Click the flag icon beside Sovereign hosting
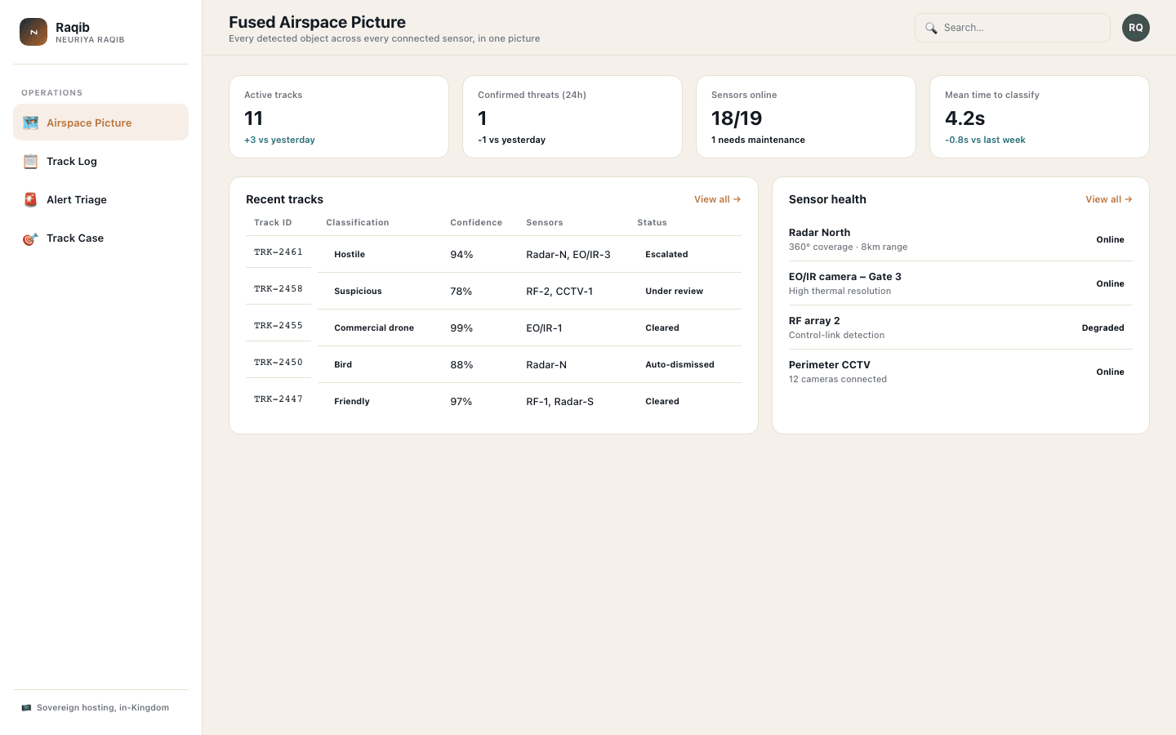This screenshot has height=735, width=1176. coord(26,708)
